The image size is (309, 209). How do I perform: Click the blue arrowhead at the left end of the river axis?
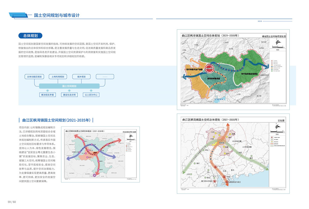tap(184, 77)
